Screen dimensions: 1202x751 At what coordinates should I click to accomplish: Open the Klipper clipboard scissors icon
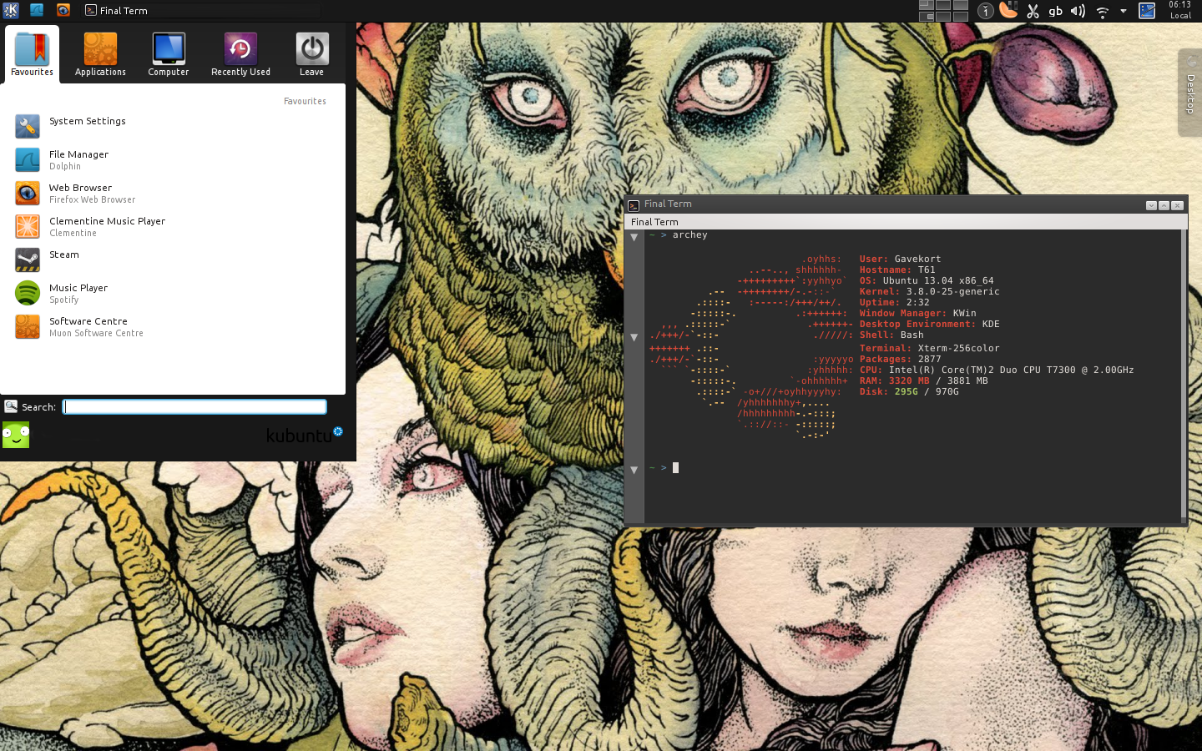click(x=1033, y=11)
